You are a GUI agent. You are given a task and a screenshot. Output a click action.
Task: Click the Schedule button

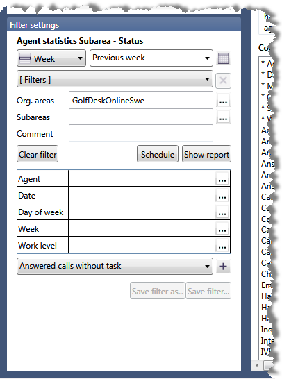point(158,154)
